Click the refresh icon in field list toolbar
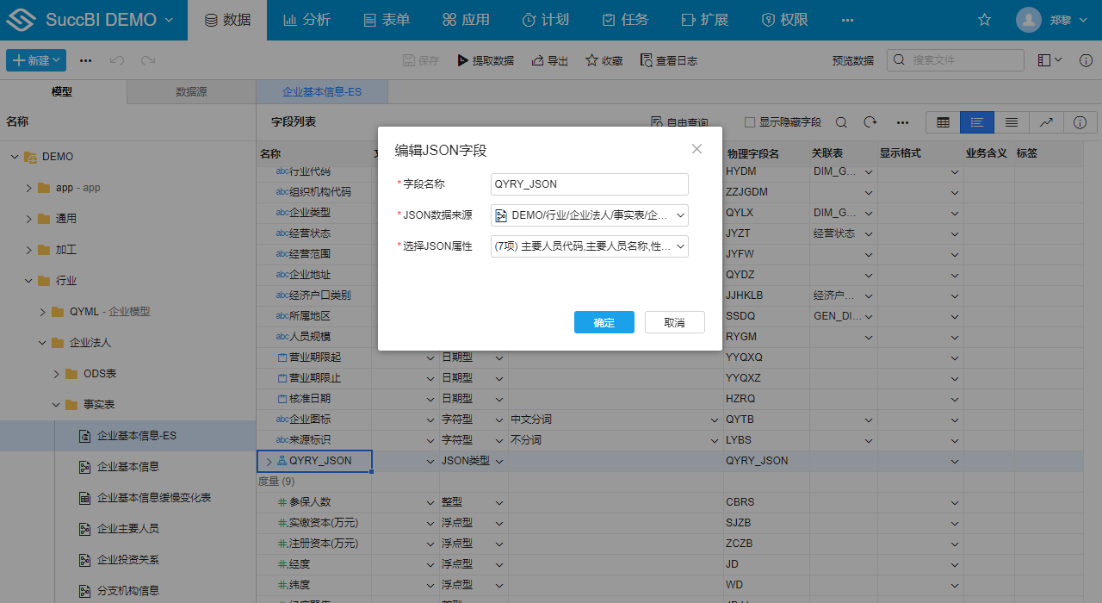This screenshot has height=603, width=1102. (x=870, y=122)
